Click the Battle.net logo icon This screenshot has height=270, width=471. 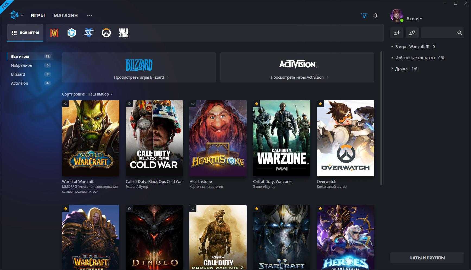(14, 15)
